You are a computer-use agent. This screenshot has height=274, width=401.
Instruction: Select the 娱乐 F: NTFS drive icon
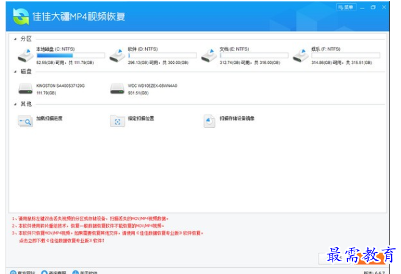(301, 55)
